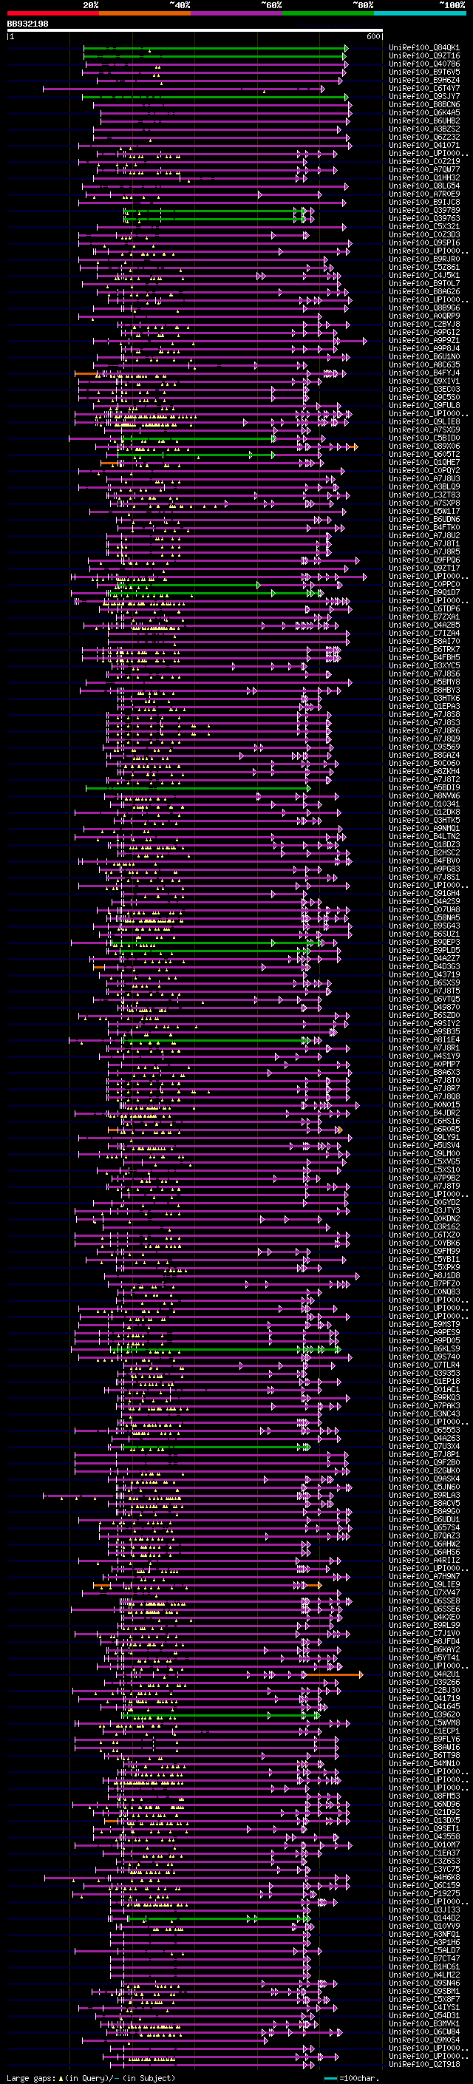Image resolution: width=473 pixels, height=2084 pixels.
Task: Select the UniRef100_Q6Z232 label
Action: pyautogui.click(x=424, y=137)
